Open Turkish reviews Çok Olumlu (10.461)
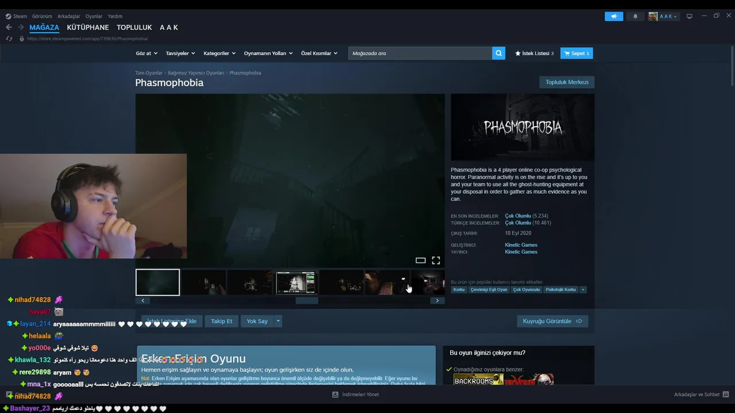This screenshot has height=413, width=735. pos(528,223)
